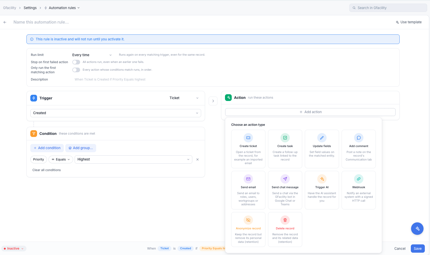
Task: Click the Created chip in summary bar
Action: click(186, 249)
